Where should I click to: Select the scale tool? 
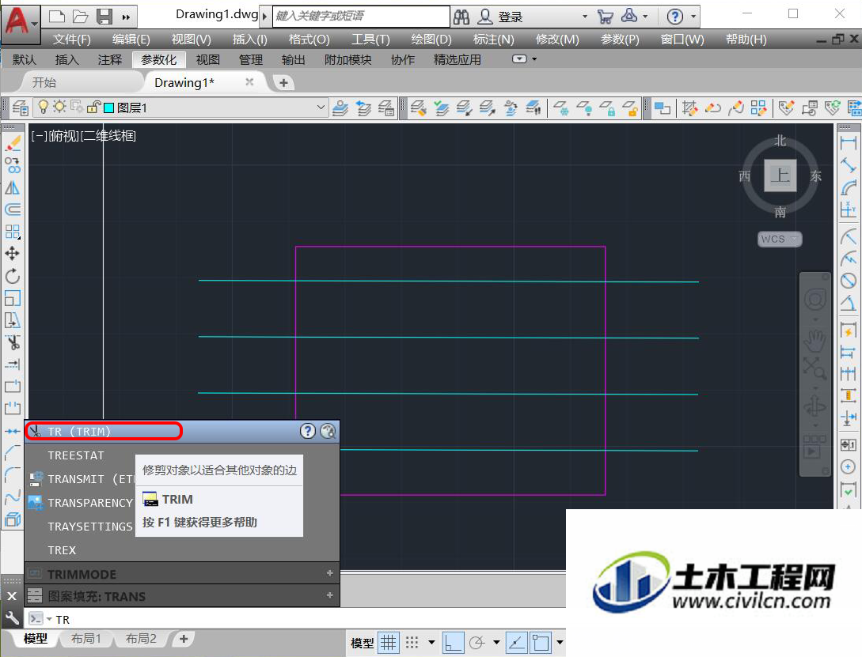point(13,298)
